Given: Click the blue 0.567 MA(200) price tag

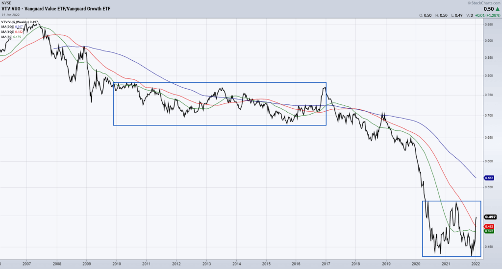Looking at the screenshot, I should pos(489,178).
